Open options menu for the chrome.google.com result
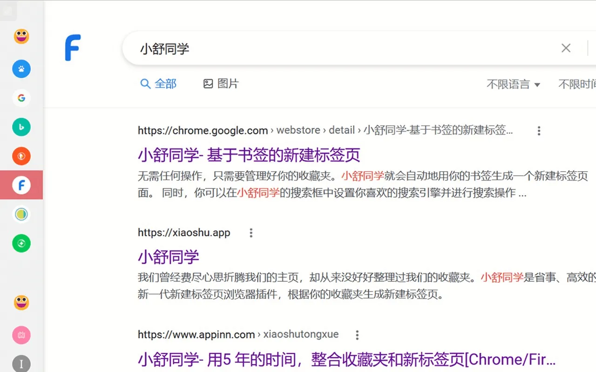This screenshot has width=596, height=372. click(539, 131)
